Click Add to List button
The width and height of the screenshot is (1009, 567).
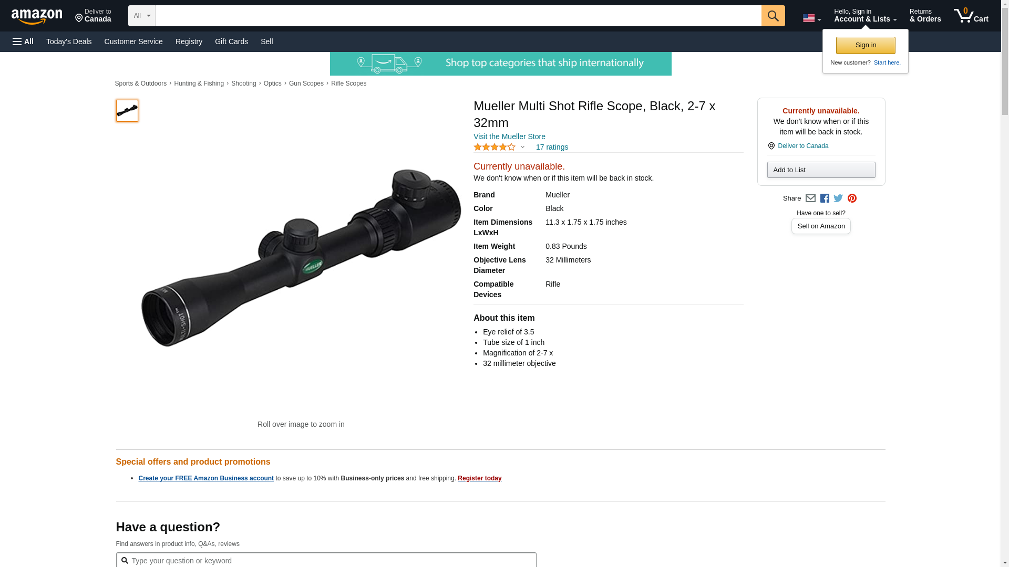(821, 170)
